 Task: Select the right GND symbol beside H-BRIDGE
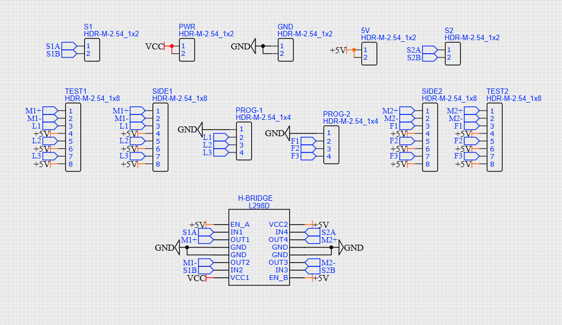click(351, 247)
